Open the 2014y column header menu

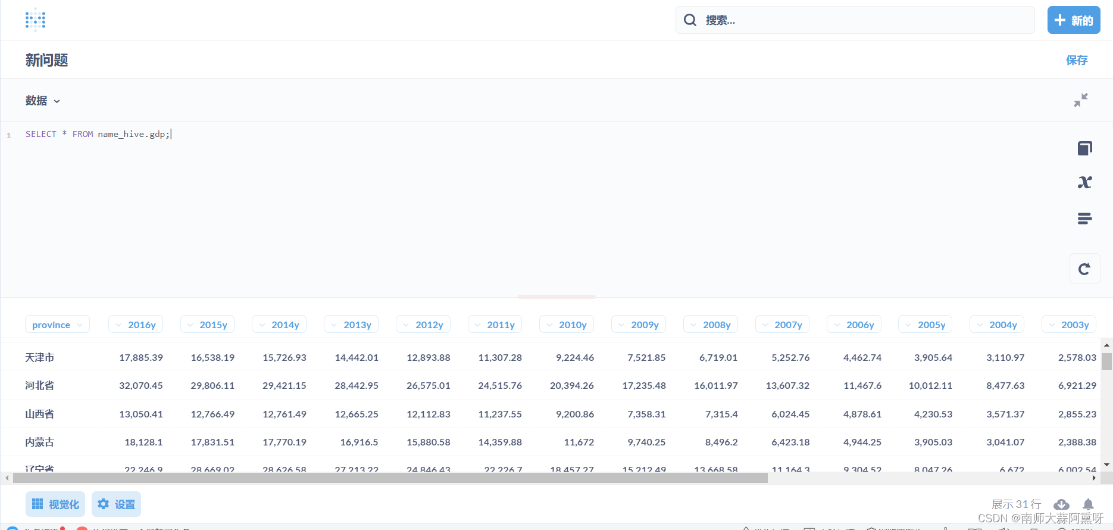click(279, 325)
